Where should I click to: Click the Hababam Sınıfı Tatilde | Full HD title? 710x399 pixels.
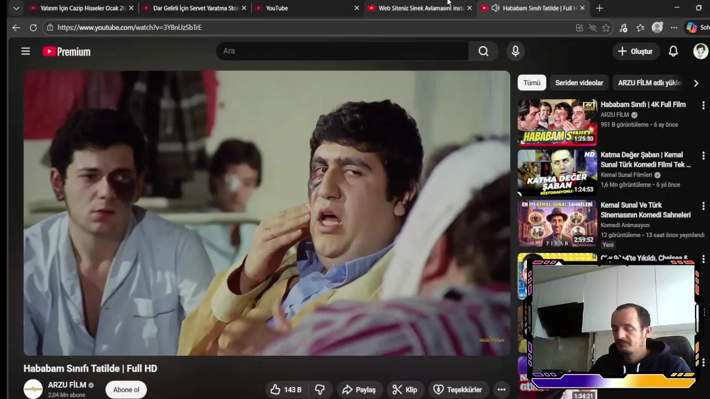[x=90, y=369]
